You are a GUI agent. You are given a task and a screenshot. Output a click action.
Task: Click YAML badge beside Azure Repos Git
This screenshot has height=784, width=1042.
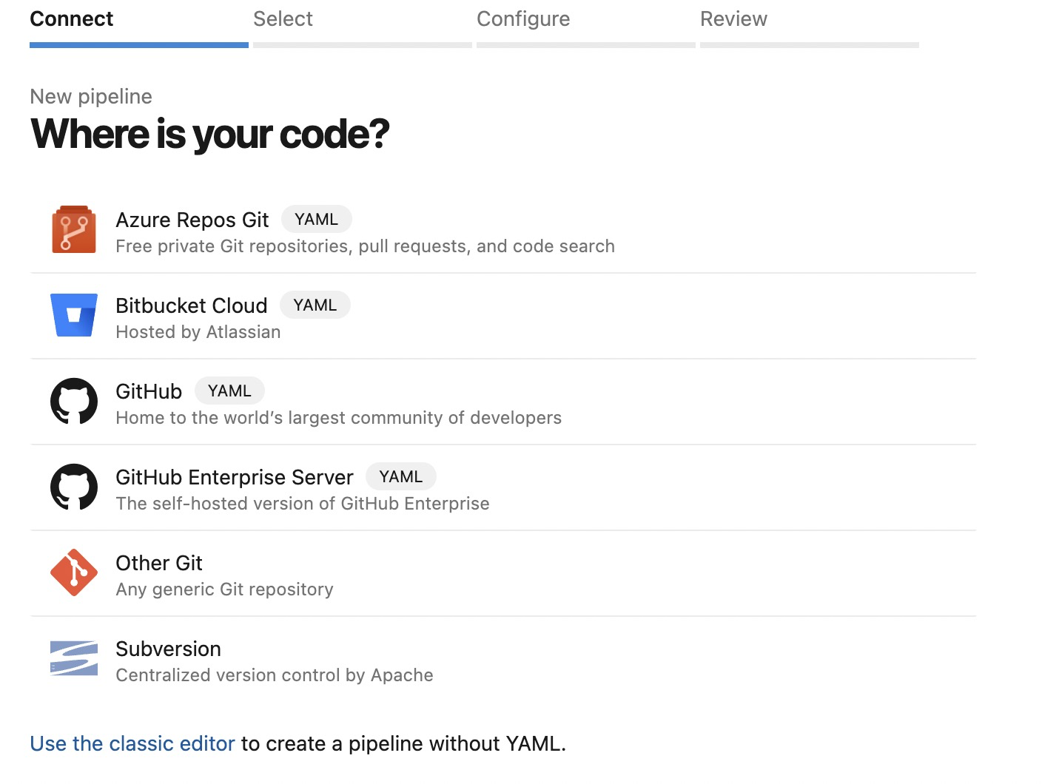316,220
